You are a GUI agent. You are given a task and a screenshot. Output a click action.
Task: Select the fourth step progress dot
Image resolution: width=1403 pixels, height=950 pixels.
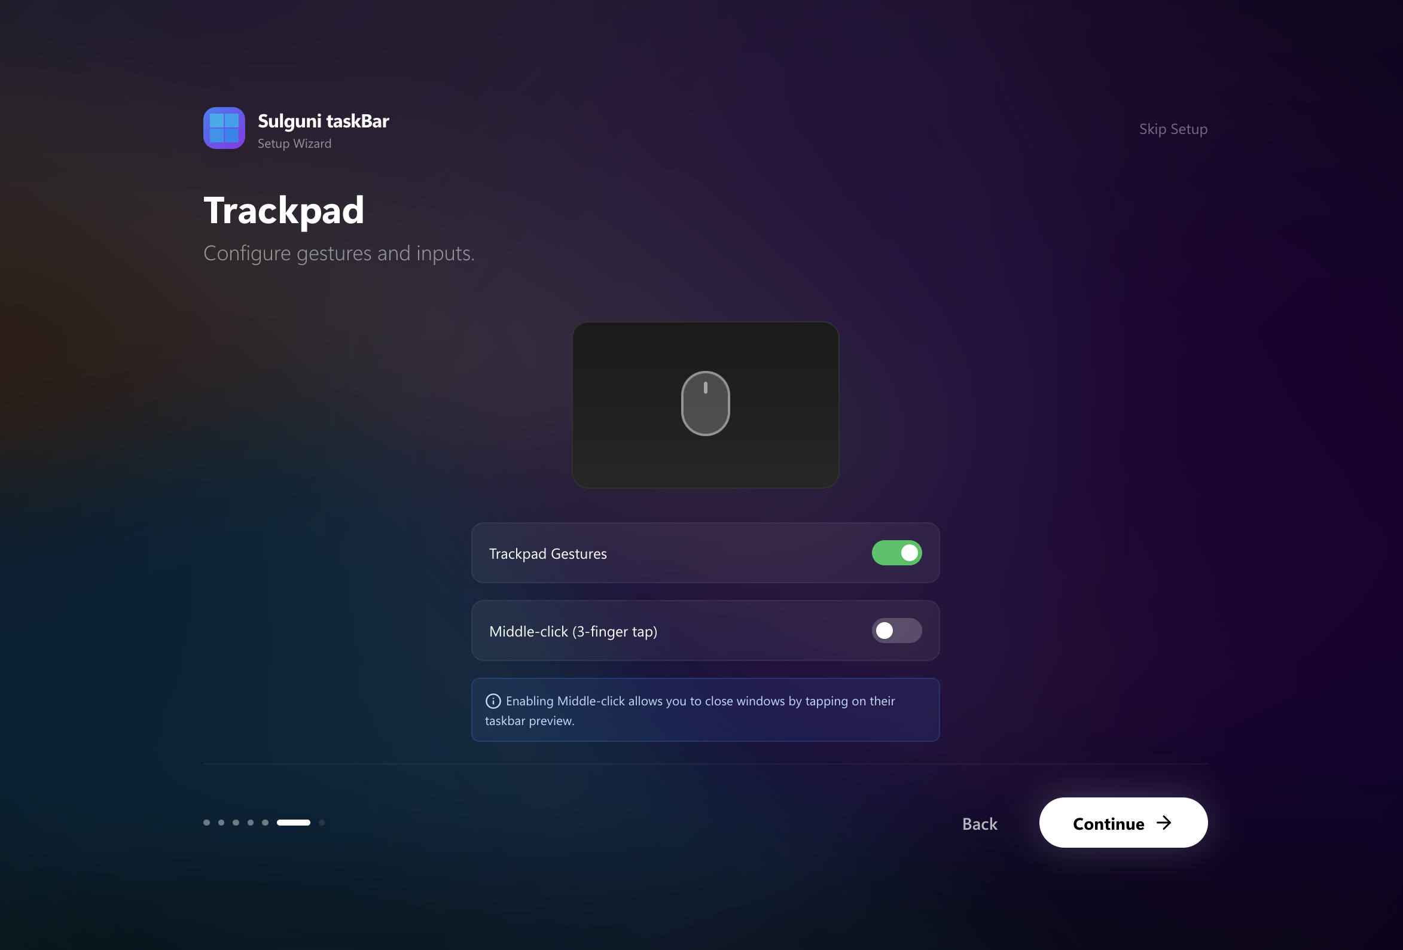tap(251, 823)
